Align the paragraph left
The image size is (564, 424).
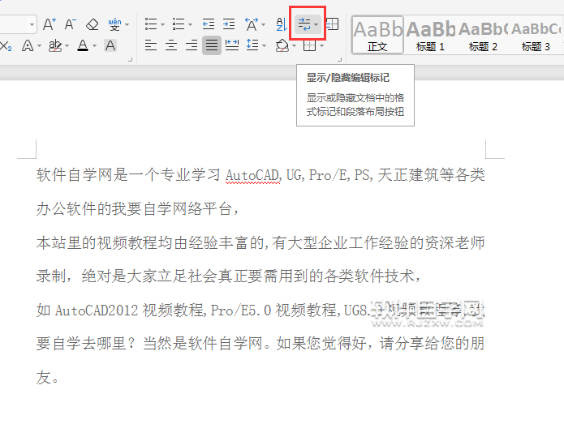point(151,45)
